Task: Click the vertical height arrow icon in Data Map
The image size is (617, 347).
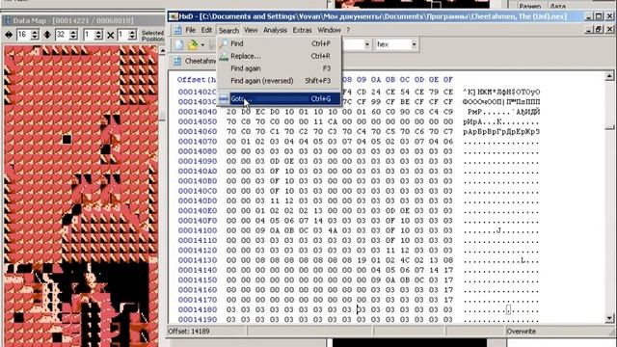Action: [x=47, y=35]
